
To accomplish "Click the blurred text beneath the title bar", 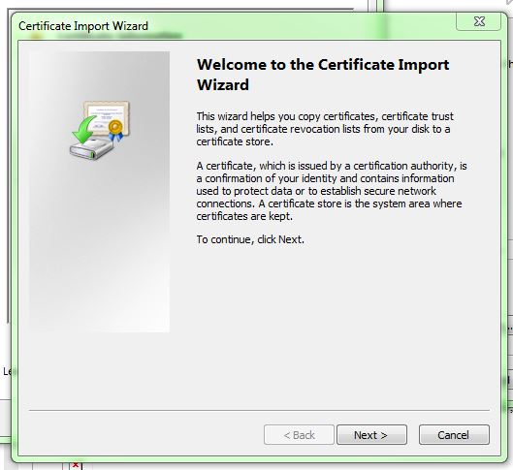I will click(x=107, y=35).
